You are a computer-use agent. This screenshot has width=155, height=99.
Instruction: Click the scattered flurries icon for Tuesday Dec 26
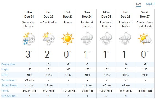point(125,39)
